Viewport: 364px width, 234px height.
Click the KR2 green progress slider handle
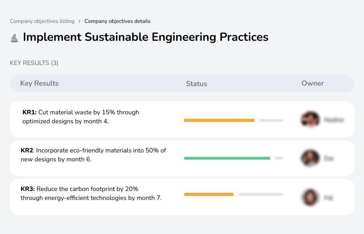[x=273, y=158]
